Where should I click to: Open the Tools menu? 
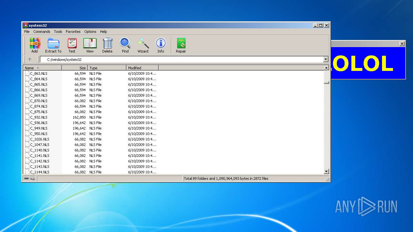coord(58,32)
